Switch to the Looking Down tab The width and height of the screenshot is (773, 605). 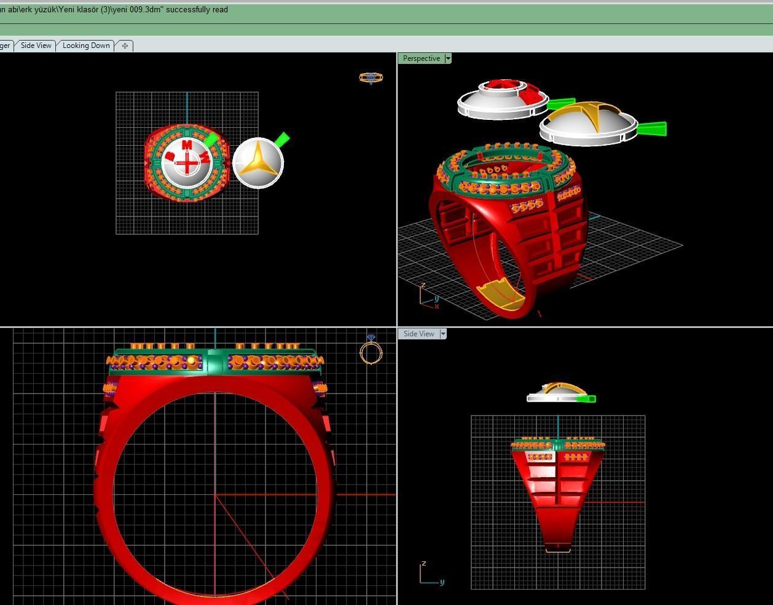point(85,45)
